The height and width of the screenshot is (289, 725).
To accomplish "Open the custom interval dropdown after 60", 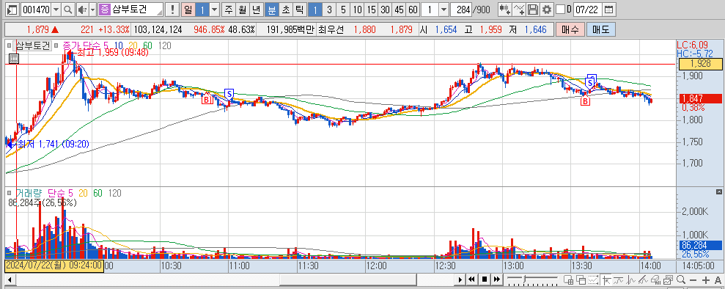I will (x=444, y=10).
